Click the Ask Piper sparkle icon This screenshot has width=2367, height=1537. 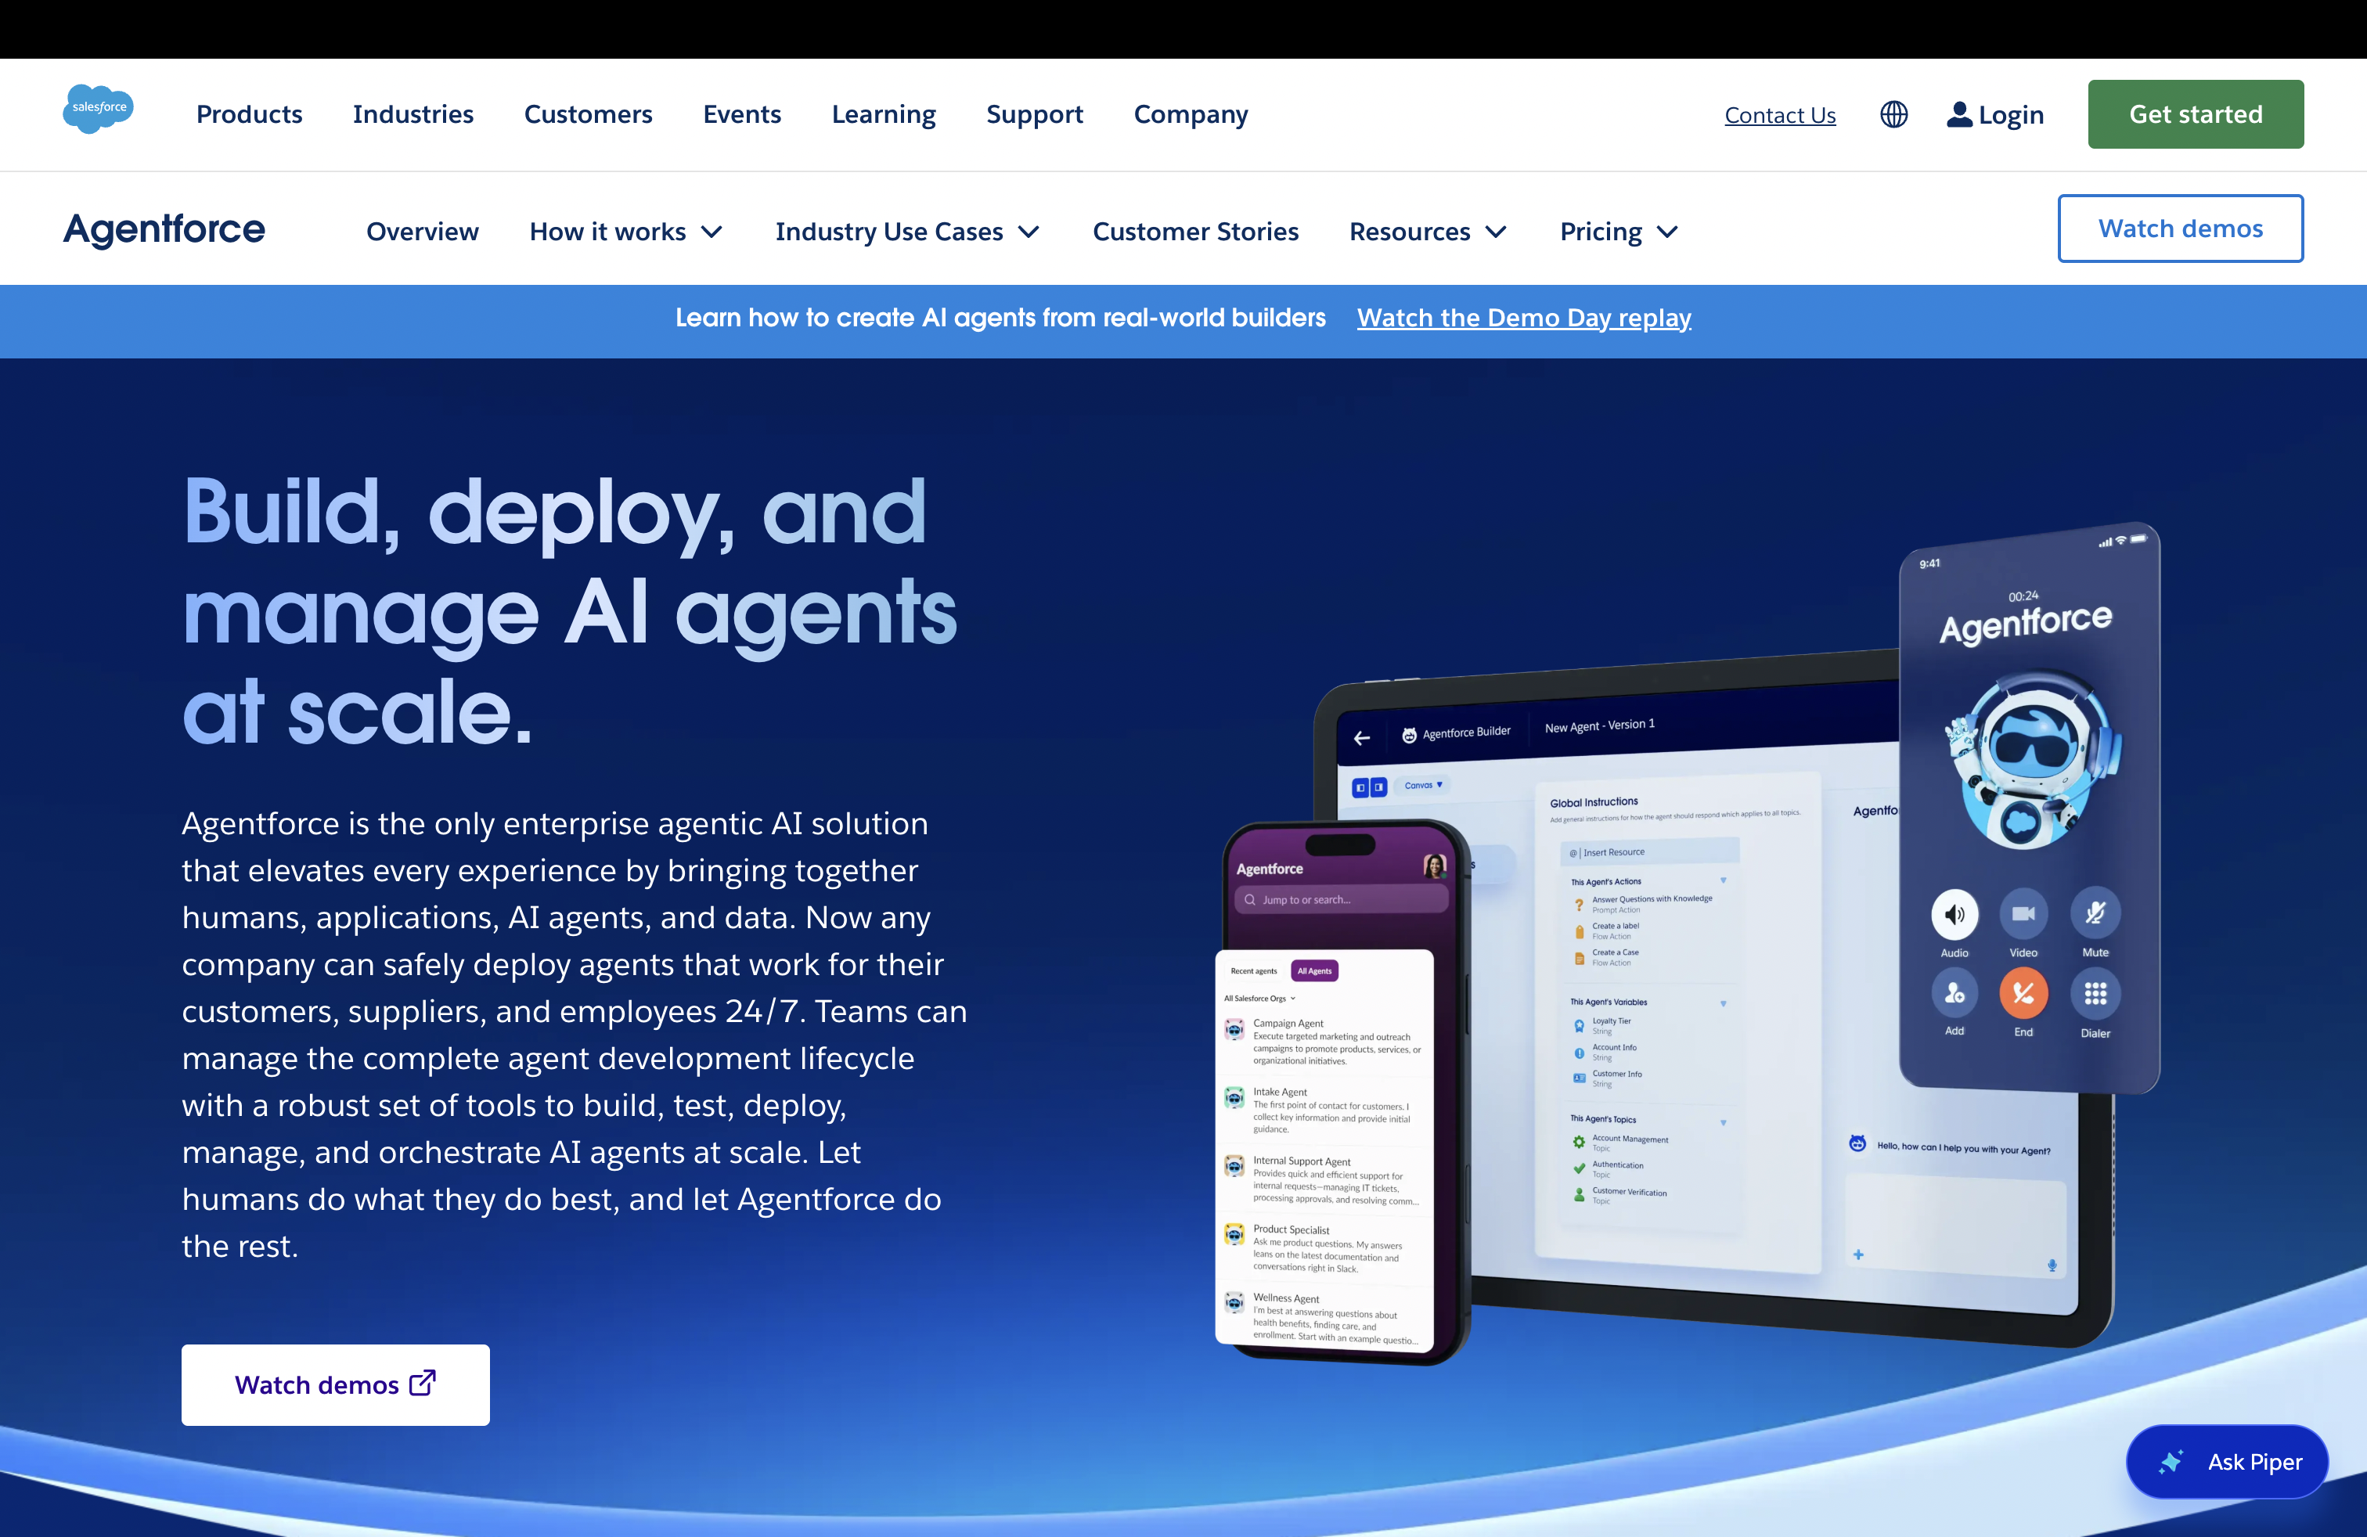point(2172,1461)
